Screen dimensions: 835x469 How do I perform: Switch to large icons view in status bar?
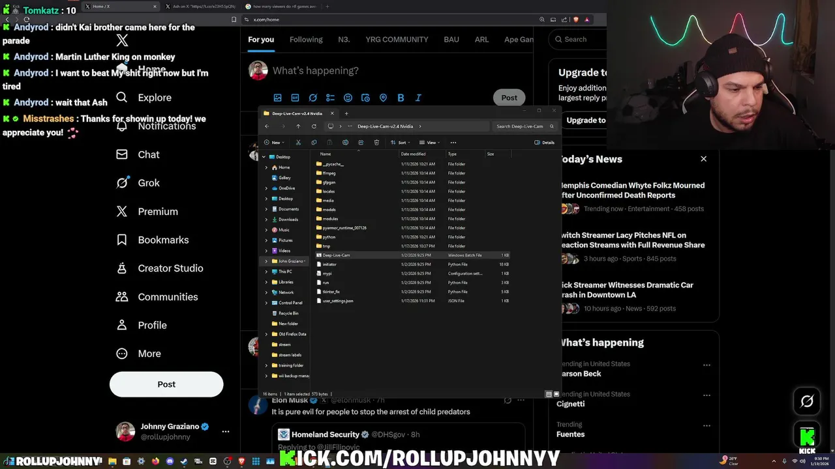[556, 394]
